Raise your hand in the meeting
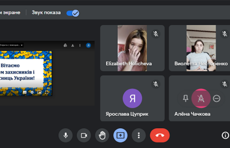230x148 pixels. click(x=102, y=135)
